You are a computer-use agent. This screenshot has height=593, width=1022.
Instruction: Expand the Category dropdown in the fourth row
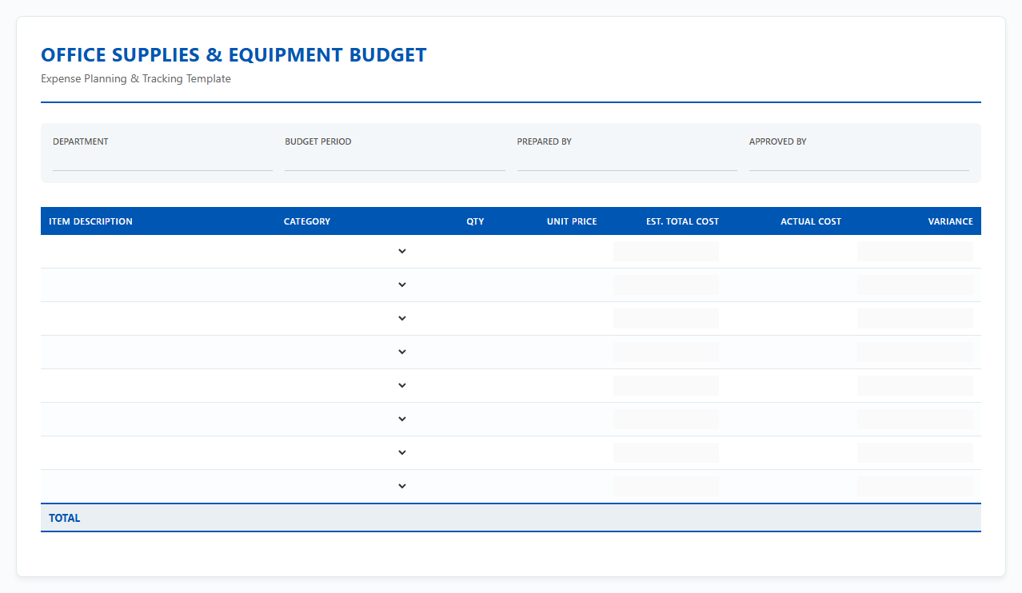pyautogui.click(x=345, y=352)
